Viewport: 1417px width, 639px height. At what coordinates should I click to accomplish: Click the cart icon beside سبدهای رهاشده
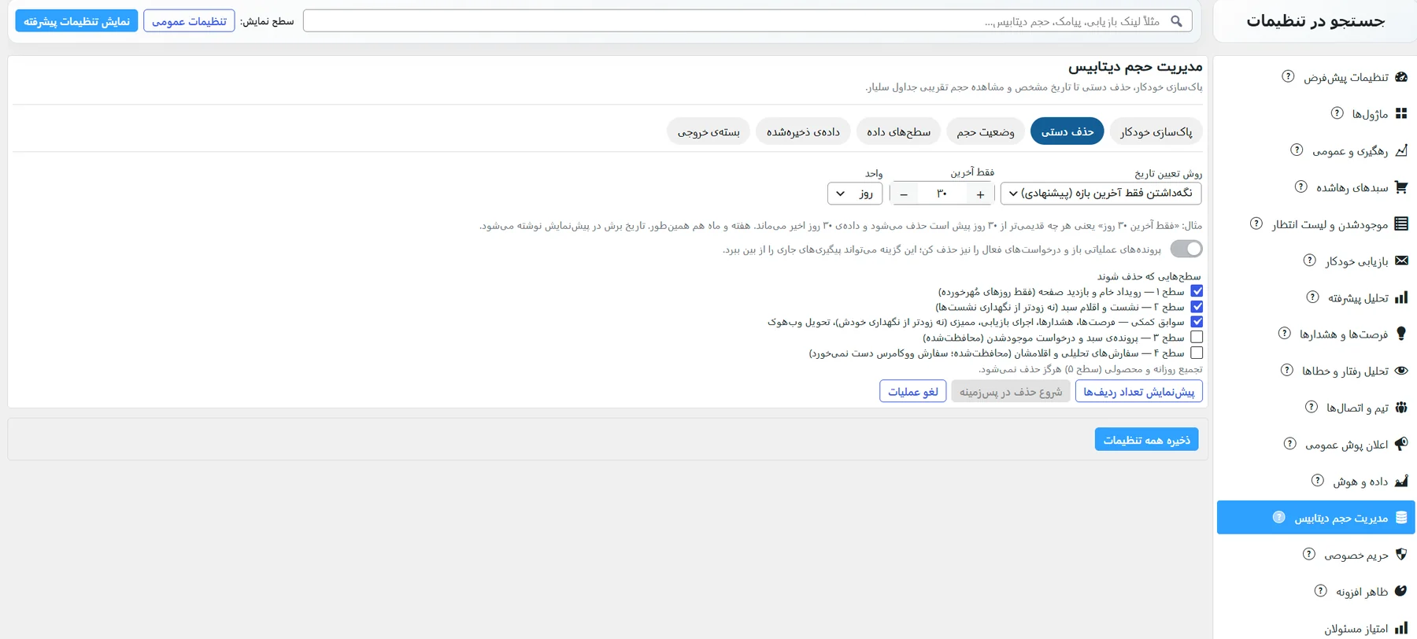click(1401, 187)
